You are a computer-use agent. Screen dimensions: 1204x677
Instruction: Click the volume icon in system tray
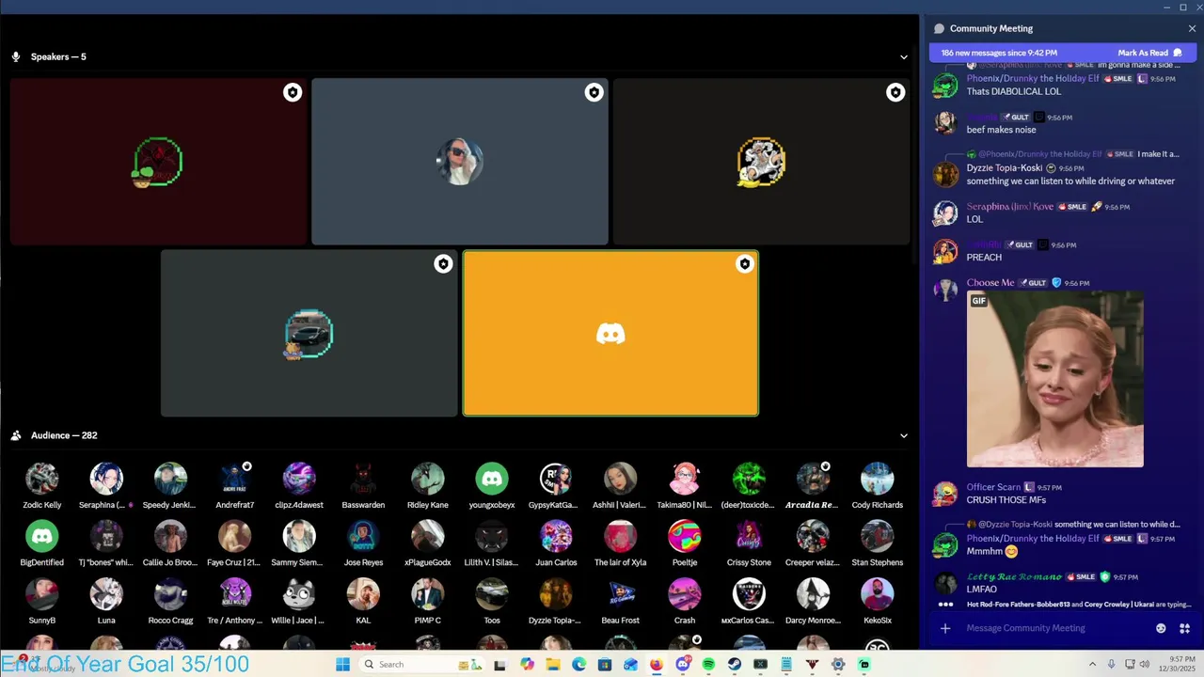pyautogui.click(x=1145, y=664)
